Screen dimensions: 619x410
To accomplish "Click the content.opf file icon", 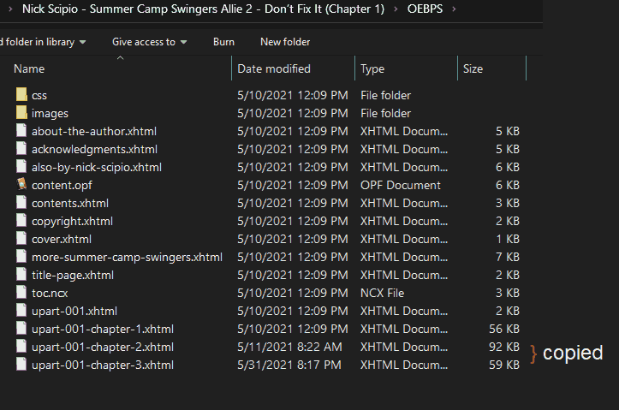I will [21, 184].
